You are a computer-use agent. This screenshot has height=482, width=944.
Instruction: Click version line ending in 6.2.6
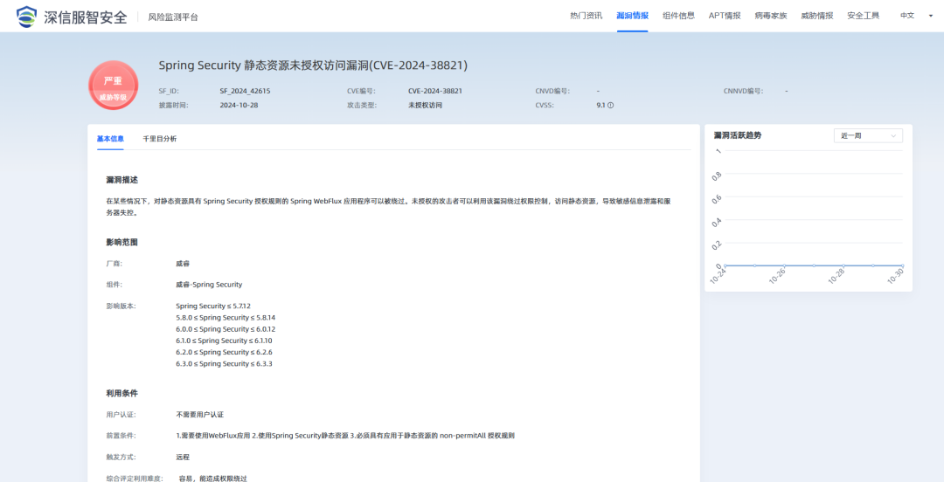(x=224, y=352)
